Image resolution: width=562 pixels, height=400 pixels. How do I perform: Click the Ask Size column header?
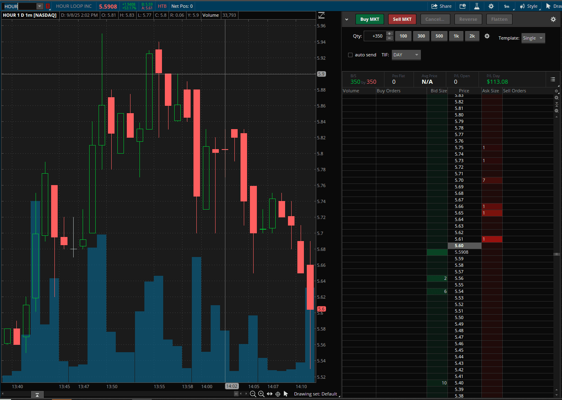click(492, 91)
